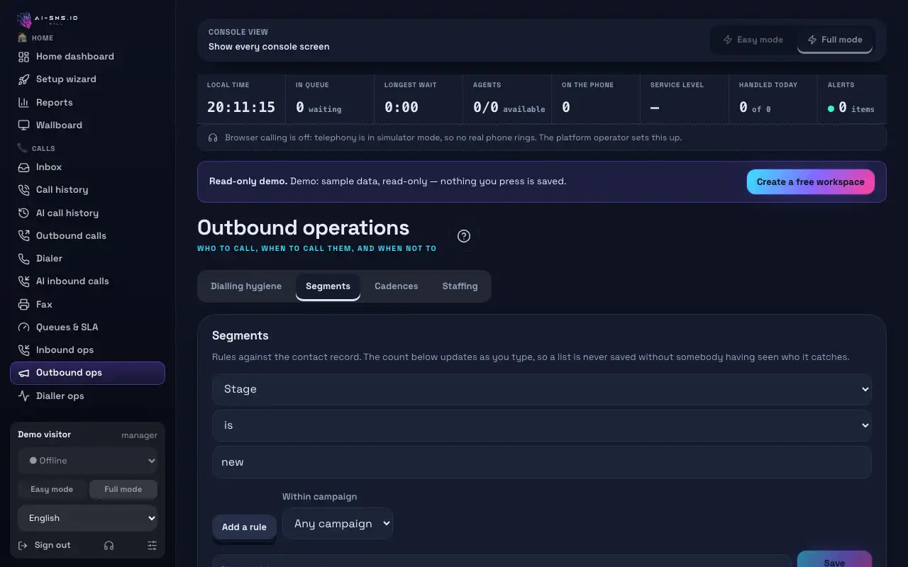The image size is (908, 567).
Task: Open Queues & SLA gauge icon
Action: (x=23, y=327)
